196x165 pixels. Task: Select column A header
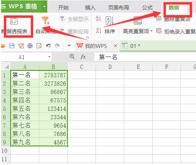pyautogui.click(x=25, y=67)
